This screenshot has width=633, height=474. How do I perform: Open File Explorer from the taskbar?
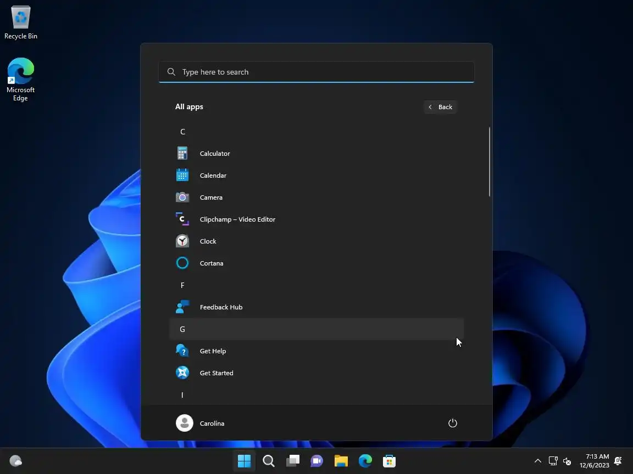(341, 461)
